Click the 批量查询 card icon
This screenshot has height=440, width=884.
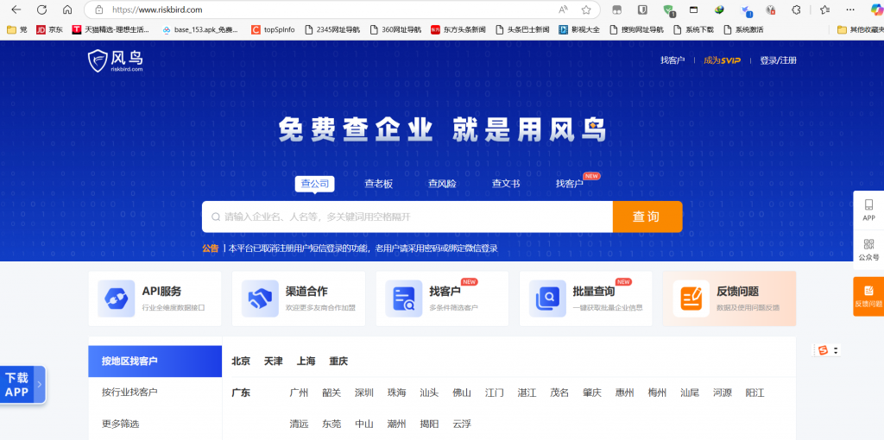pos(547,299)
